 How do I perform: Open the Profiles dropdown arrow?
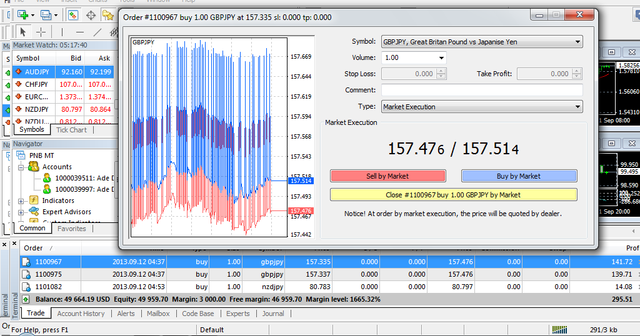56,16
